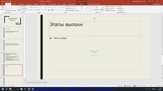Click the Undo arrow in title bar
The height and width of the screenshot is (91, 163).
(5, 1)
